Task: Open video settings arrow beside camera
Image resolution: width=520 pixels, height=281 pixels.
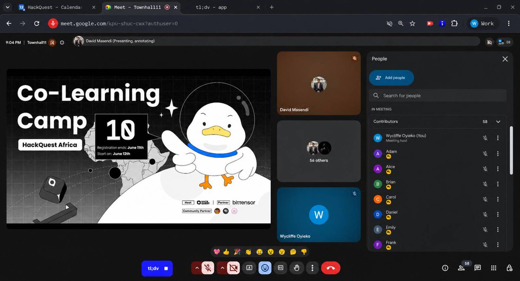Action: point(222,268)
